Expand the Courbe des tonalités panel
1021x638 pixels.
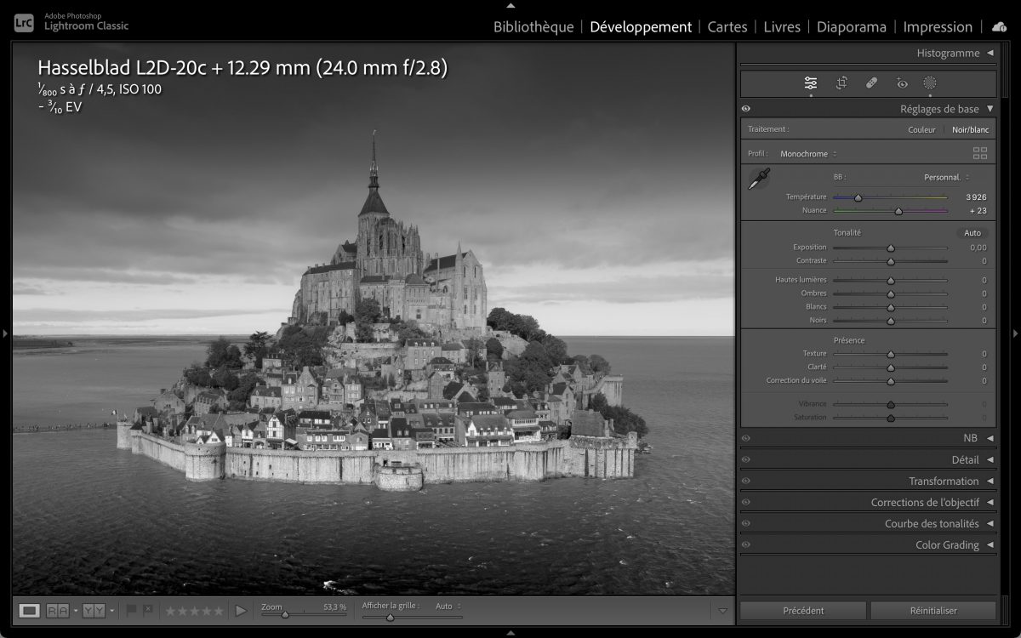coord(936,524)
